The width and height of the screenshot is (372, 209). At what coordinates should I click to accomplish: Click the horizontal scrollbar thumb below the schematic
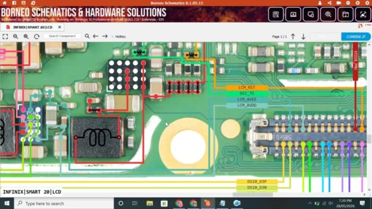pyautogui.click(x=253, y=194)
